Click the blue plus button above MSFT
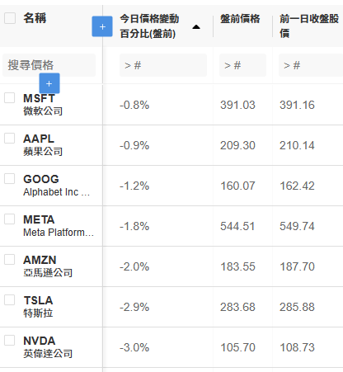 coord(49,83)
